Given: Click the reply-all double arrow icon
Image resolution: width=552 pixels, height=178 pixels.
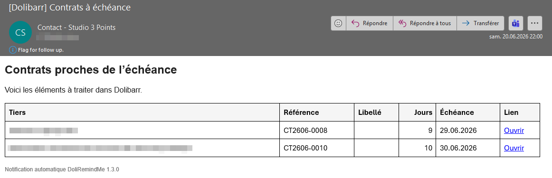Looking at the screenshot, I should point(402,23).
